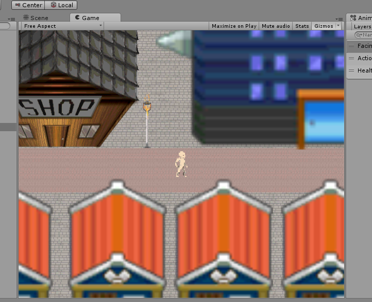This screenshot has width=372, height=302.
Task: Click drag handle icon beside Facing parameter
Action: pyautogui.click(x=351, y=46)
